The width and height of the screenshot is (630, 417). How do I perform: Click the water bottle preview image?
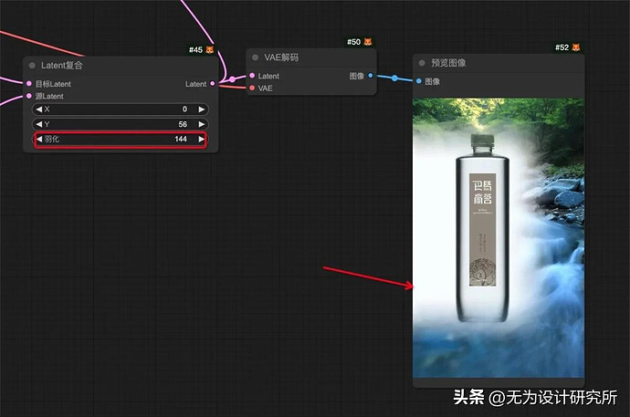498,237
